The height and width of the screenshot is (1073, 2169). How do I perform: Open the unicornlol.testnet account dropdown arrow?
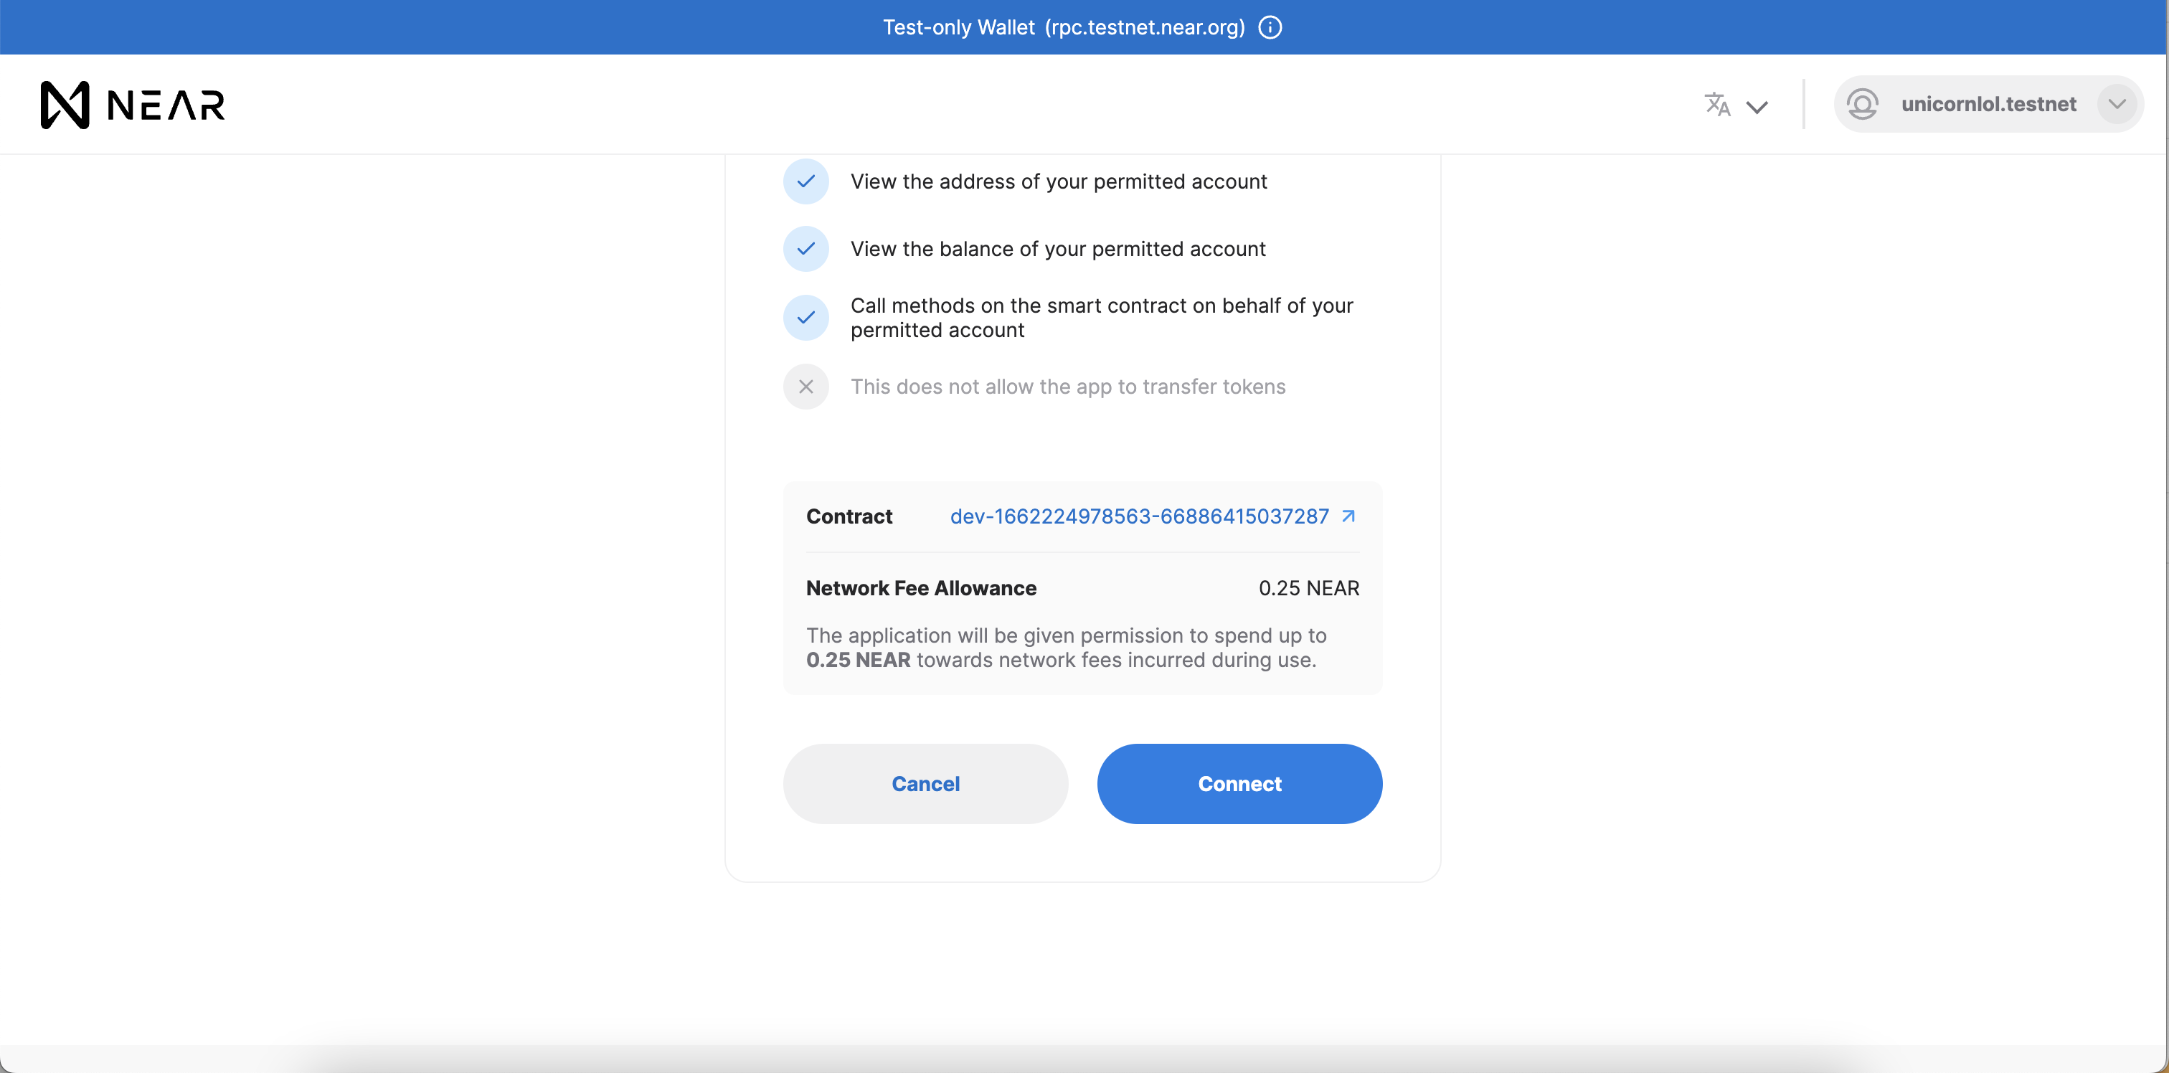[x=2117, y=105]
